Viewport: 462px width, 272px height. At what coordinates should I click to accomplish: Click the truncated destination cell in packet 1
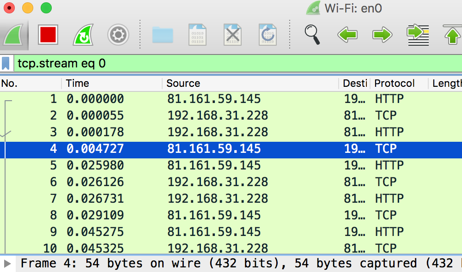tap(354, 99)
